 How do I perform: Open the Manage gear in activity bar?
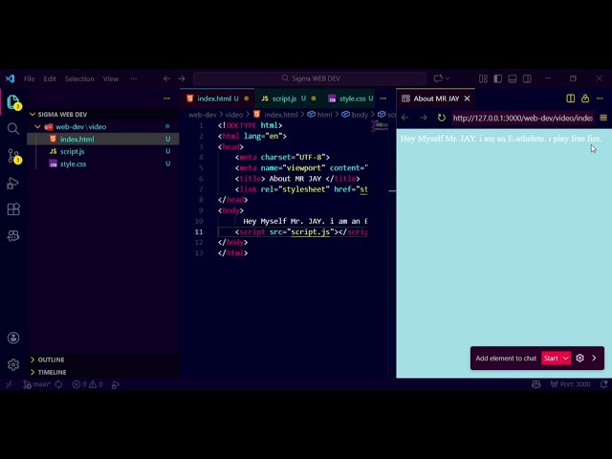point(13,364)
